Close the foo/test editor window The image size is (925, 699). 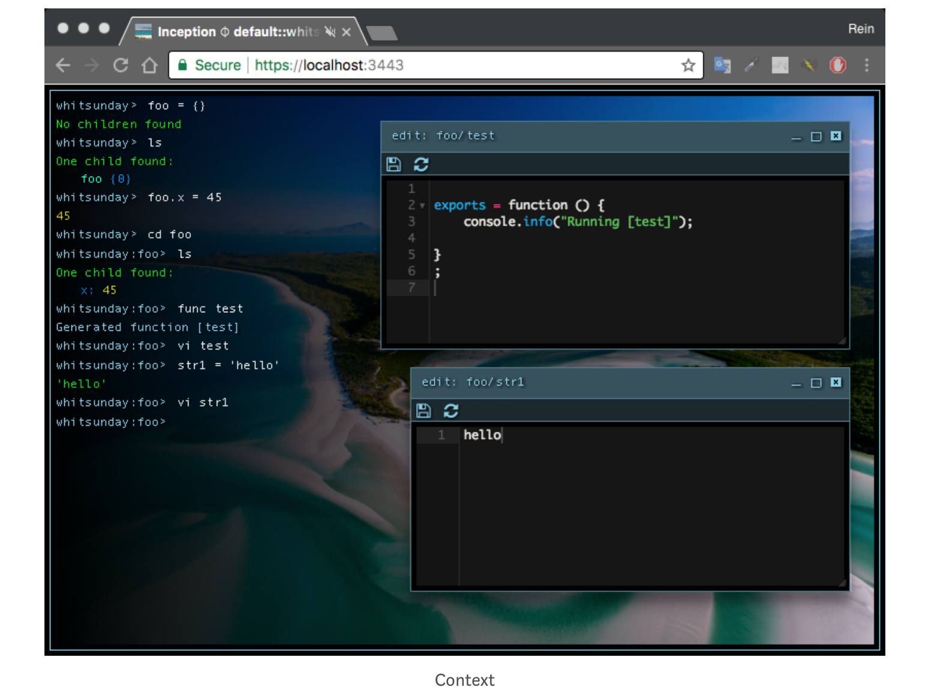pyautogui.click(x=836, y=136)
